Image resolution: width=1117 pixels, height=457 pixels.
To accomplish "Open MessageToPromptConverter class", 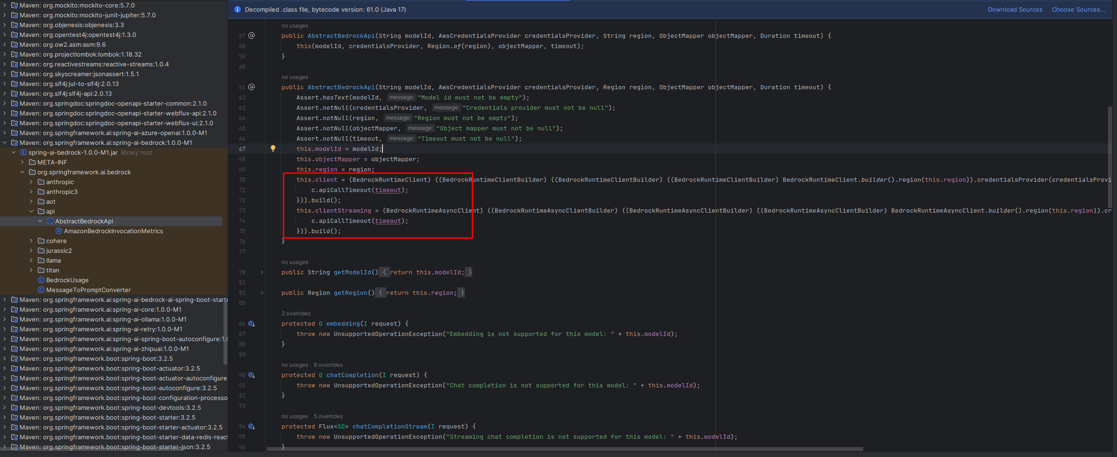I will pyautogui.click(x=88, y=290).
